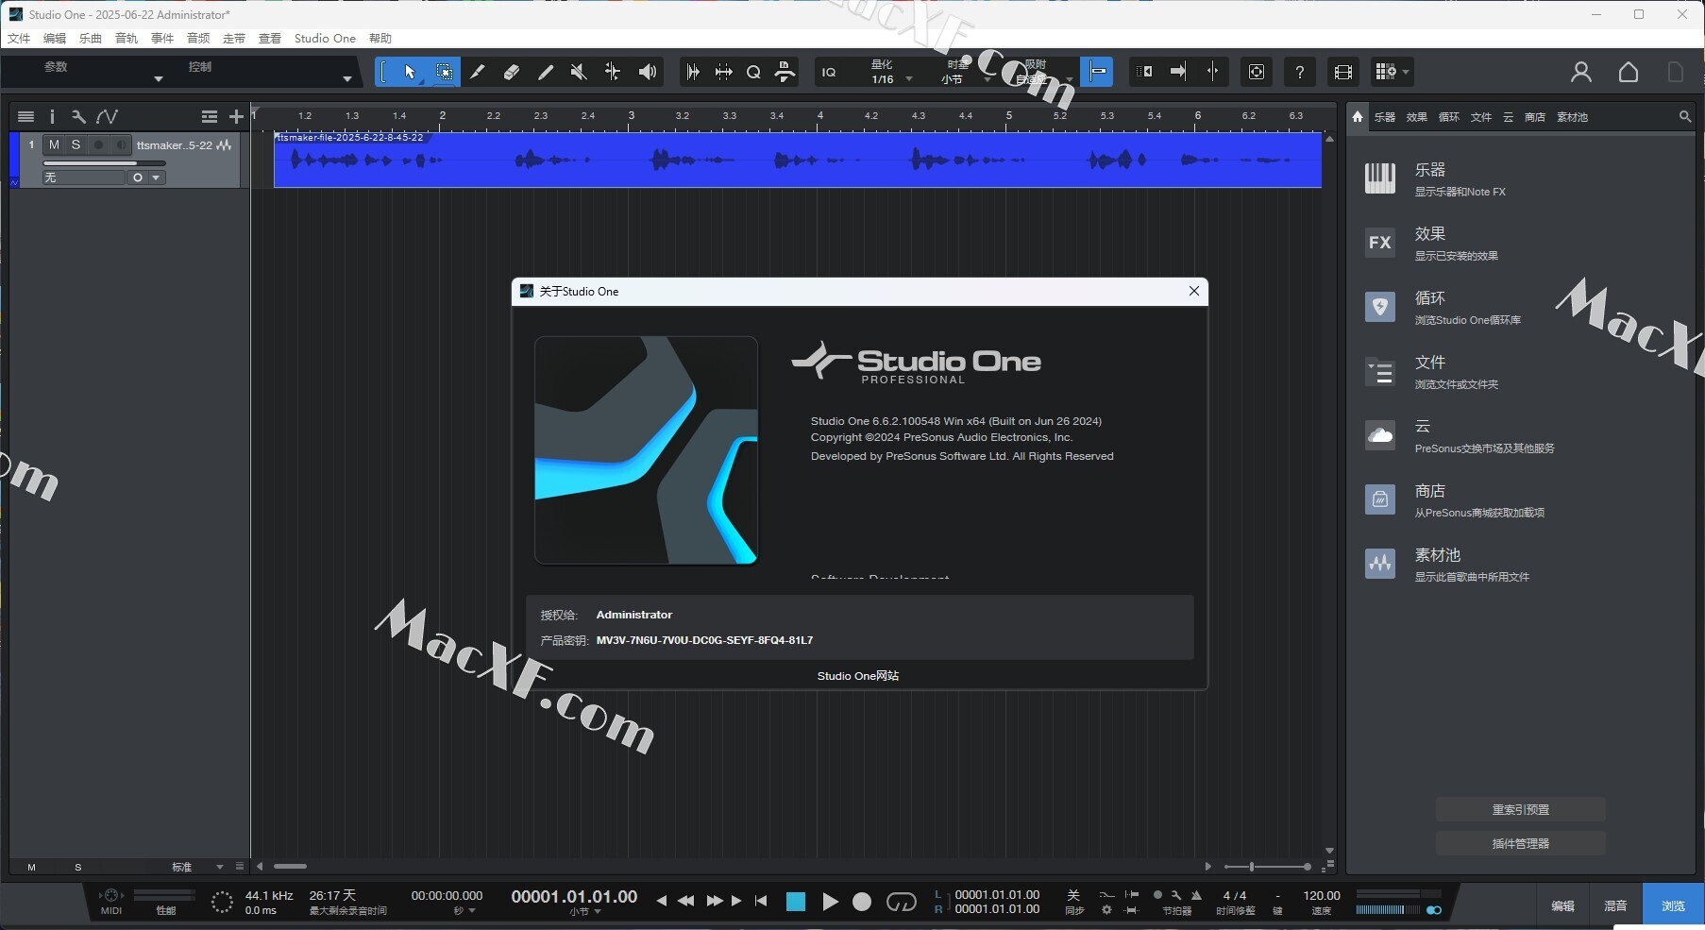Open the help question mark
The height and width of the screenshot is (930, 1705).
click(x=1300, y=72)
